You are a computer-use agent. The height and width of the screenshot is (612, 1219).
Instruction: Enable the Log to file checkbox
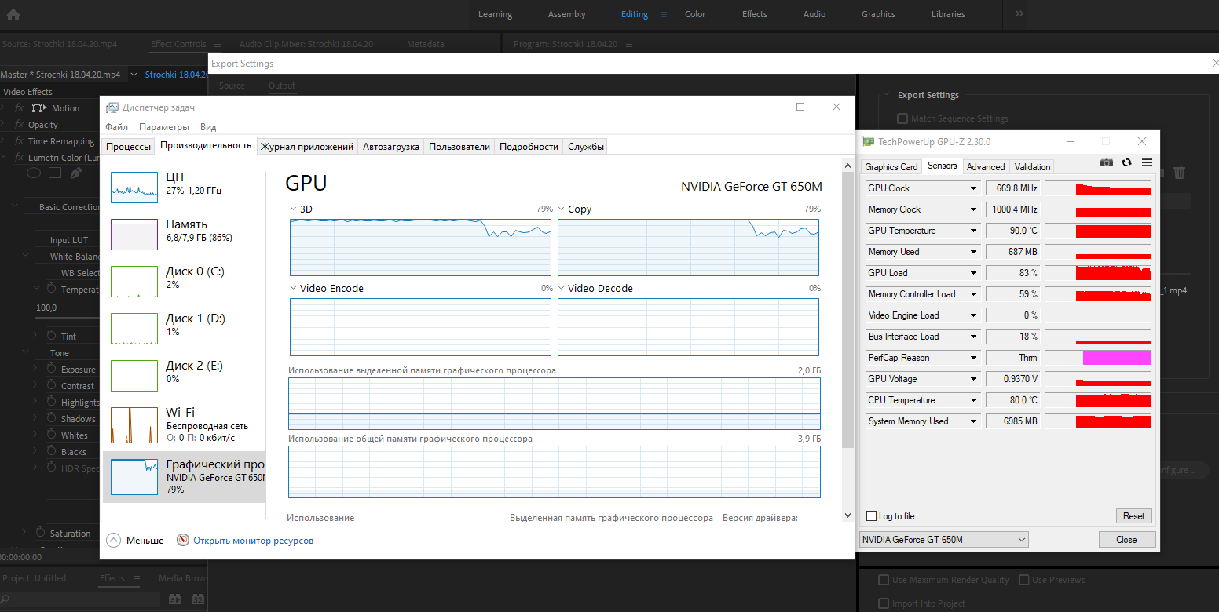[x=871, y=516]
